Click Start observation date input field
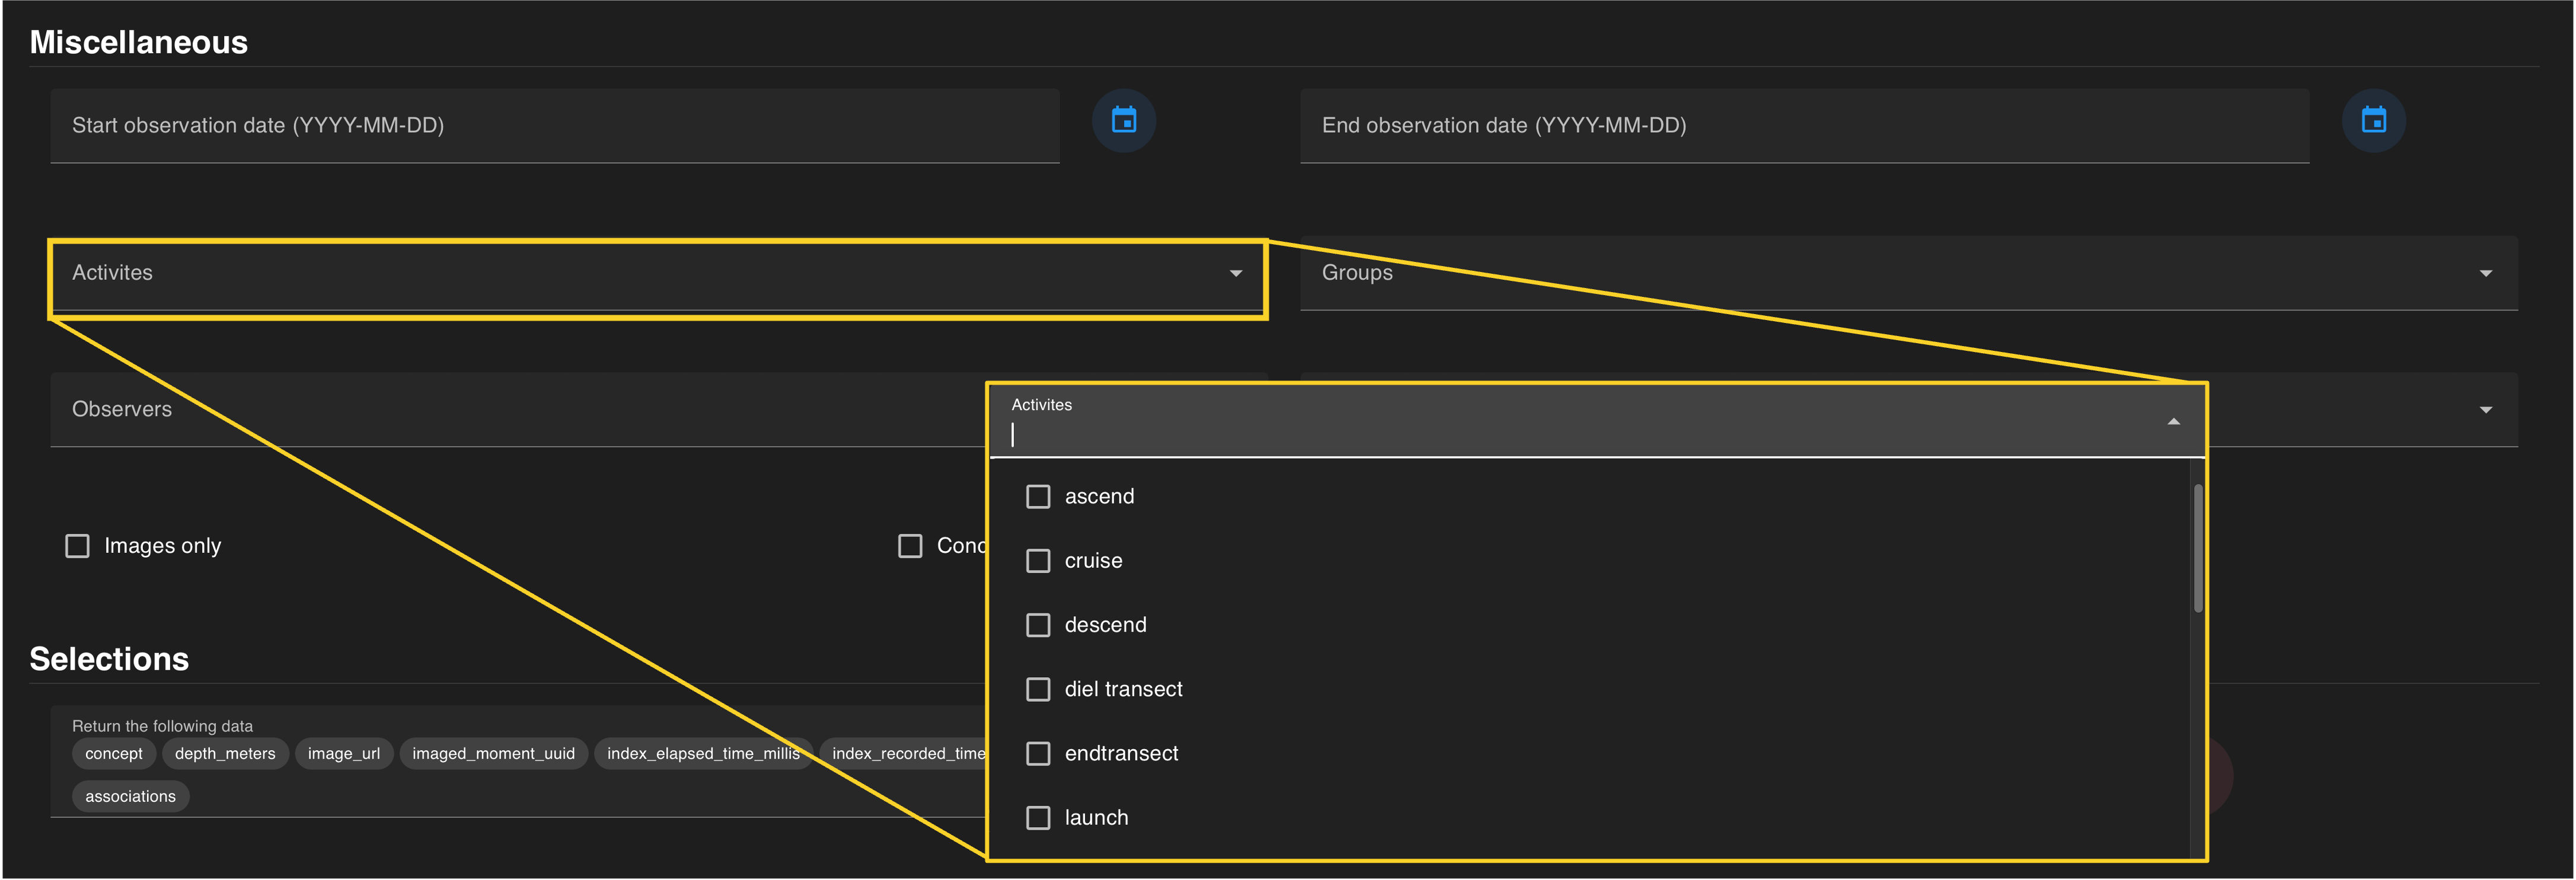The height and width of the screenshot is (880, 2576). point(554,126)
